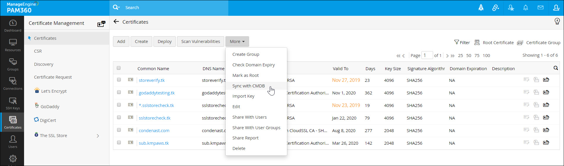
Task: Open the godaddytesting.tk certificate link
Action: 157,93
